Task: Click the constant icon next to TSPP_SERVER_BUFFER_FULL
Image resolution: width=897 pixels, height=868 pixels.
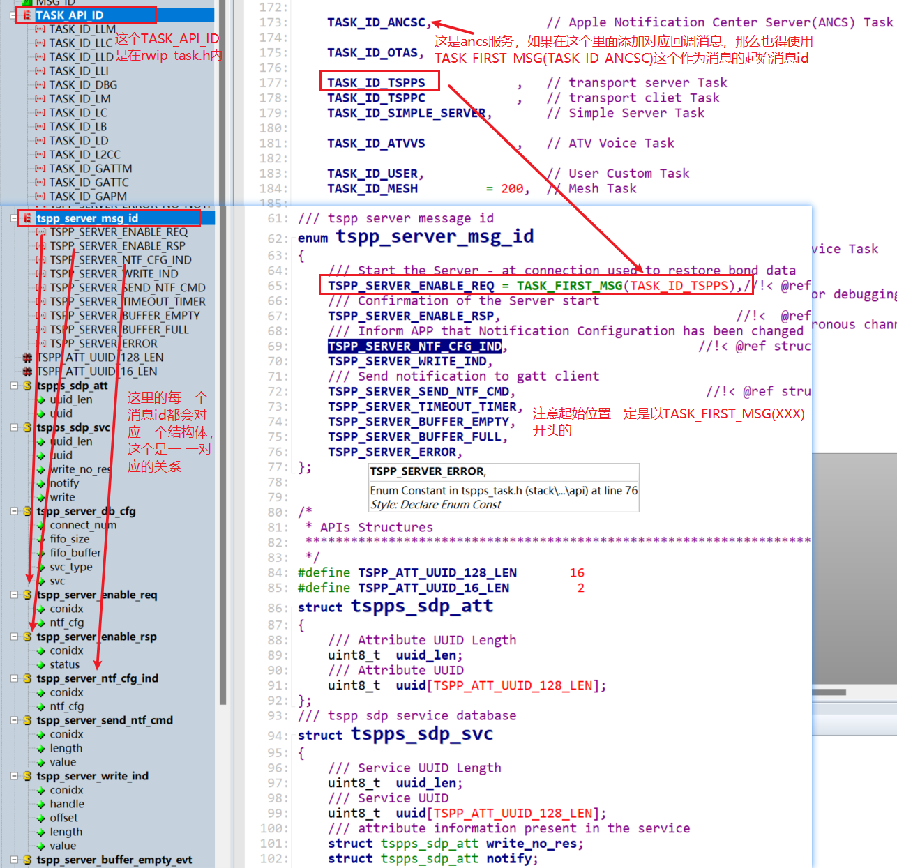Action: click(40, 330)
